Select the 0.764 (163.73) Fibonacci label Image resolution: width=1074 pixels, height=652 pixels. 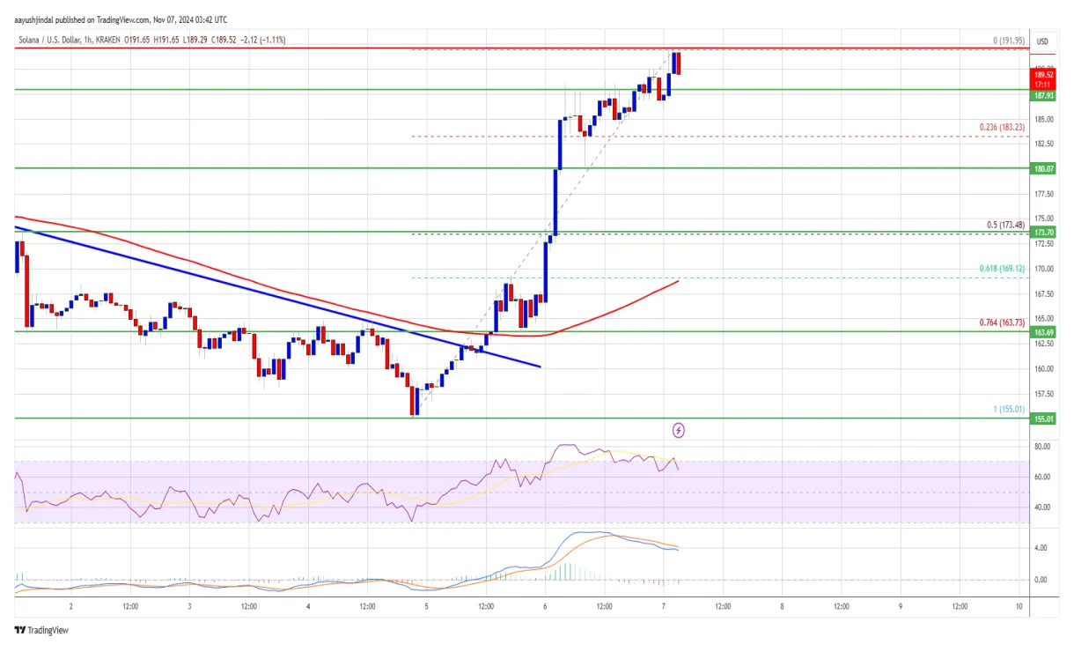click(x=1003, y=322)
